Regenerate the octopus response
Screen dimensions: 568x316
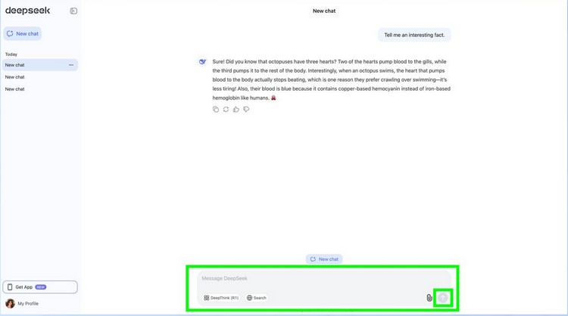click(226, 109)
